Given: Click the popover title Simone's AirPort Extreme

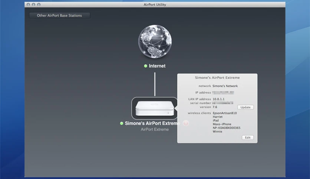Looking at the screenshot, I should 217,78.
